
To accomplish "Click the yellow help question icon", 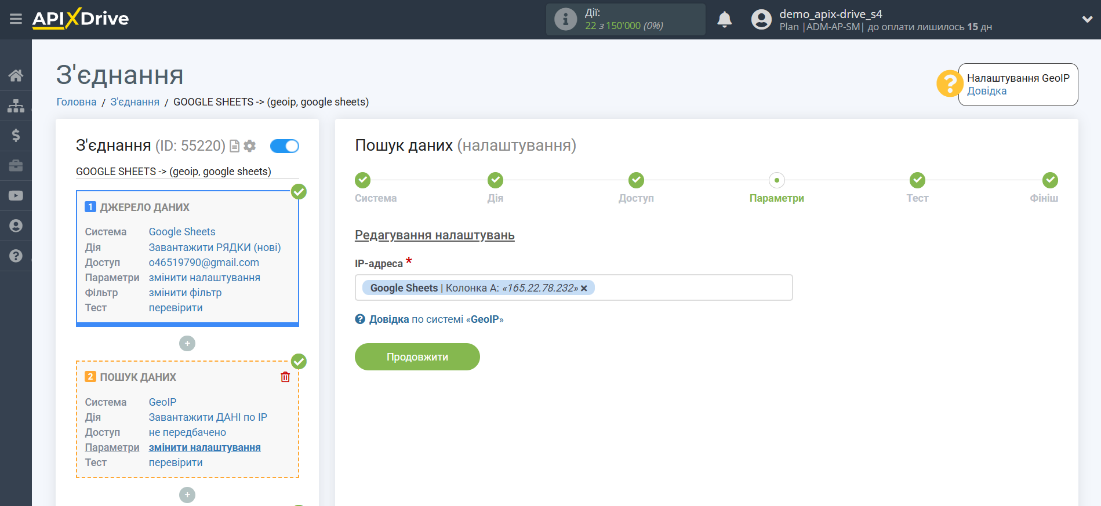I will pos(949,84).
